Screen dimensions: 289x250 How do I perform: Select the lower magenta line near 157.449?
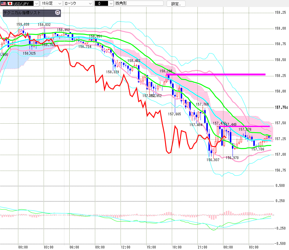click(x=244, y=126)
